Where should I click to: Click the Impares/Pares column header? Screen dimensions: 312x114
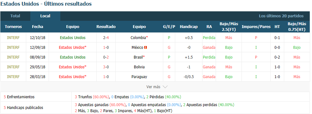[x=256, y=27]
